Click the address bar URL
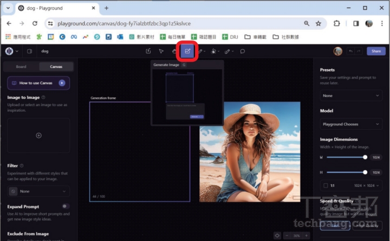The width and height of the screenshot is (390, 241). 124,23
